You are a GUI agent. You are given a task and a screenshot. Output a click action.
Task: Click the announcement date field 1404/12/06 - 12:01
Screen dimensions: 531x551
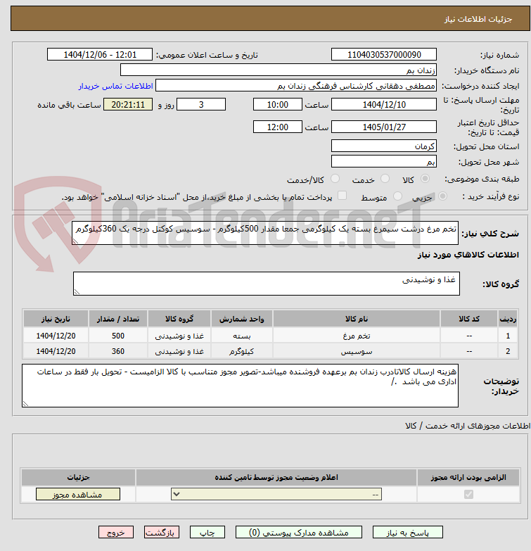point(100,54)
